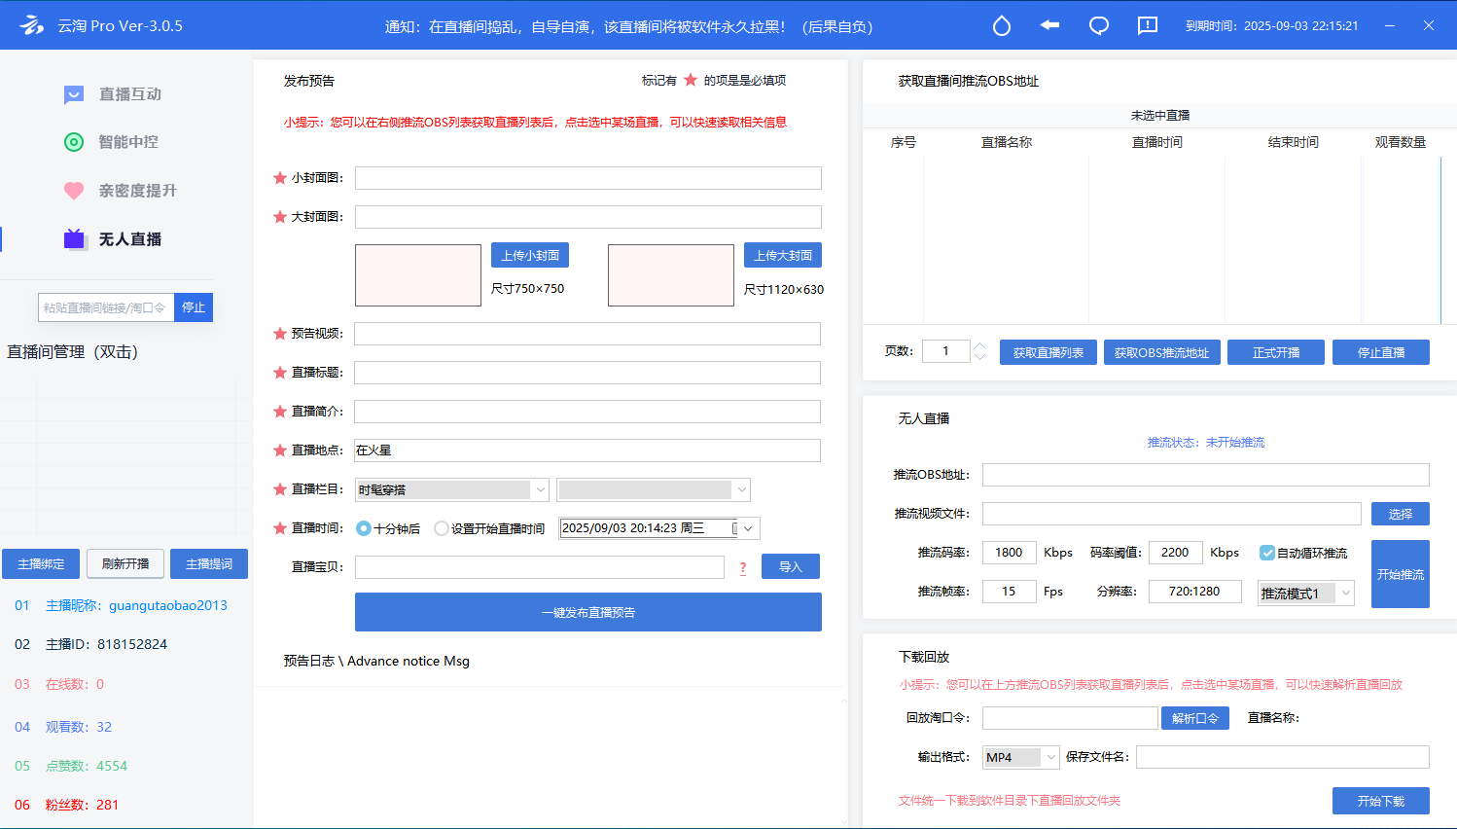Click the heart icon for 亲密度提升
Image resolution: width=1457 pixels, height=829 pixels.
coord(74,191)
